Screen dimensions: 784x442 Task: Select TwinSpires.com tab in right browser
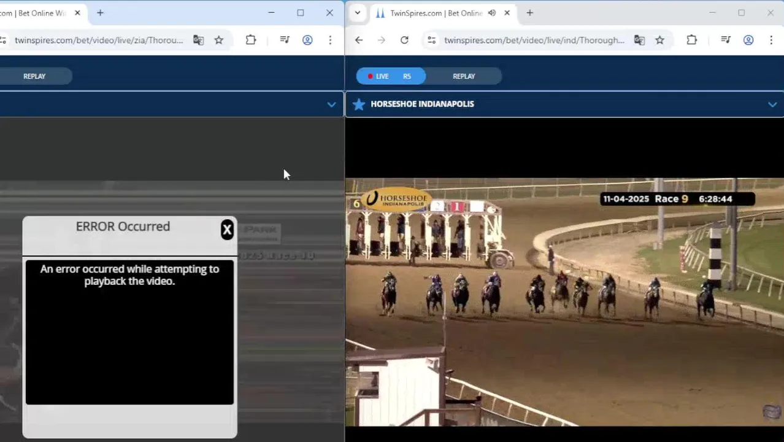[436, 13]
